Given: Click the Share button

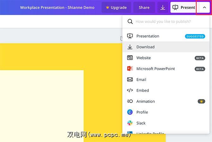Looking at the screenshot, I should point(144,8).
